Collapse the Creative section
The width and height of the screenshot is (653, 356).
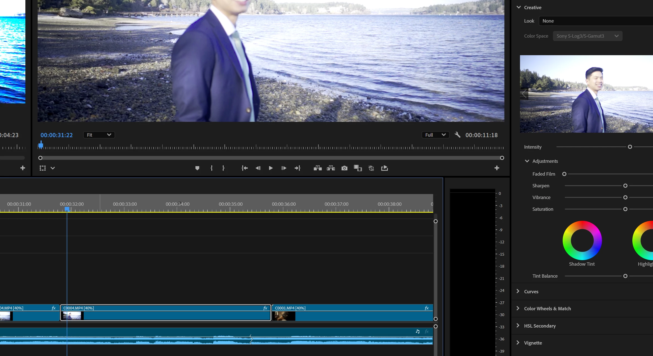[519, 8]
